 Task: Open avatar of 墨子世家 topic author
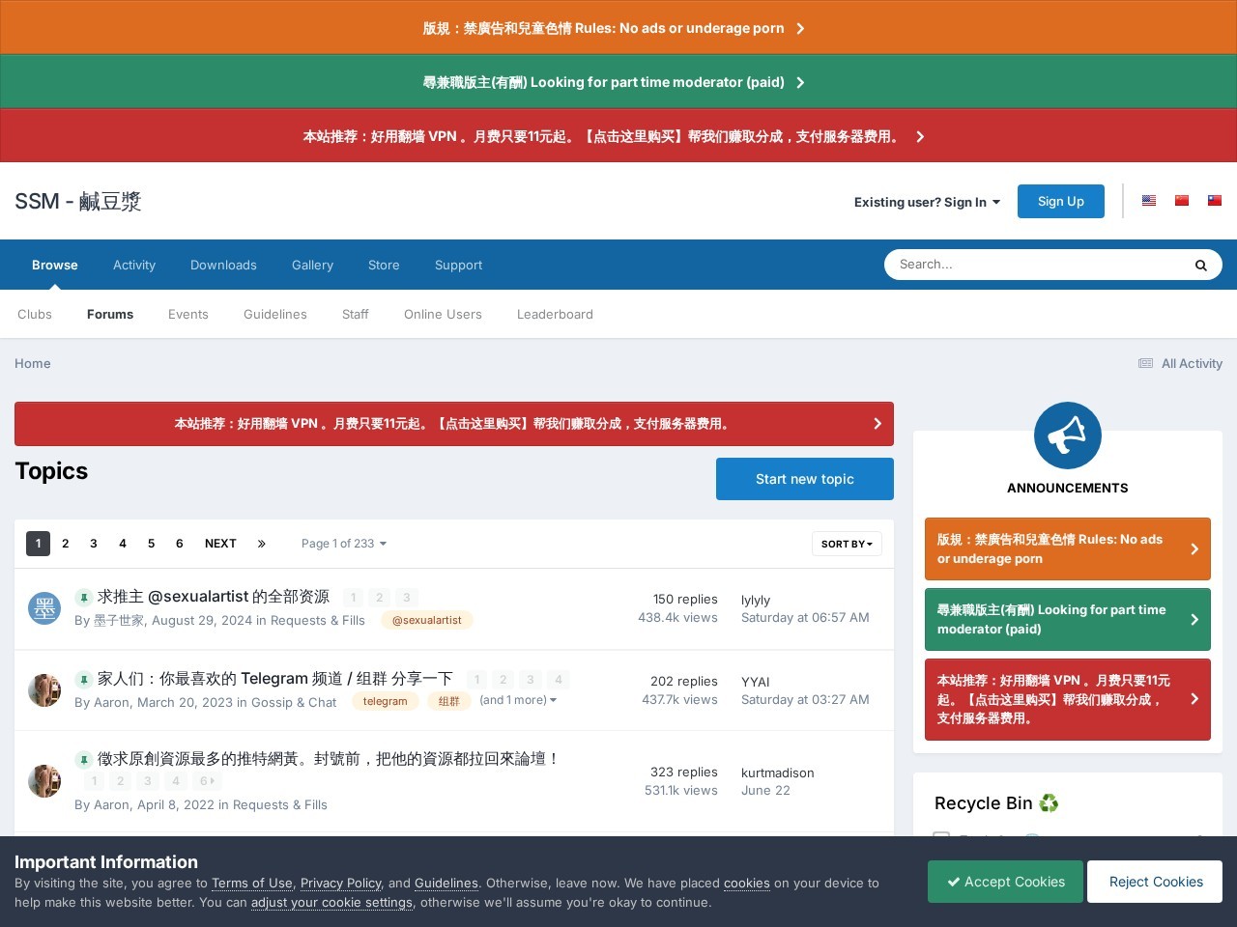pos(44,608)
